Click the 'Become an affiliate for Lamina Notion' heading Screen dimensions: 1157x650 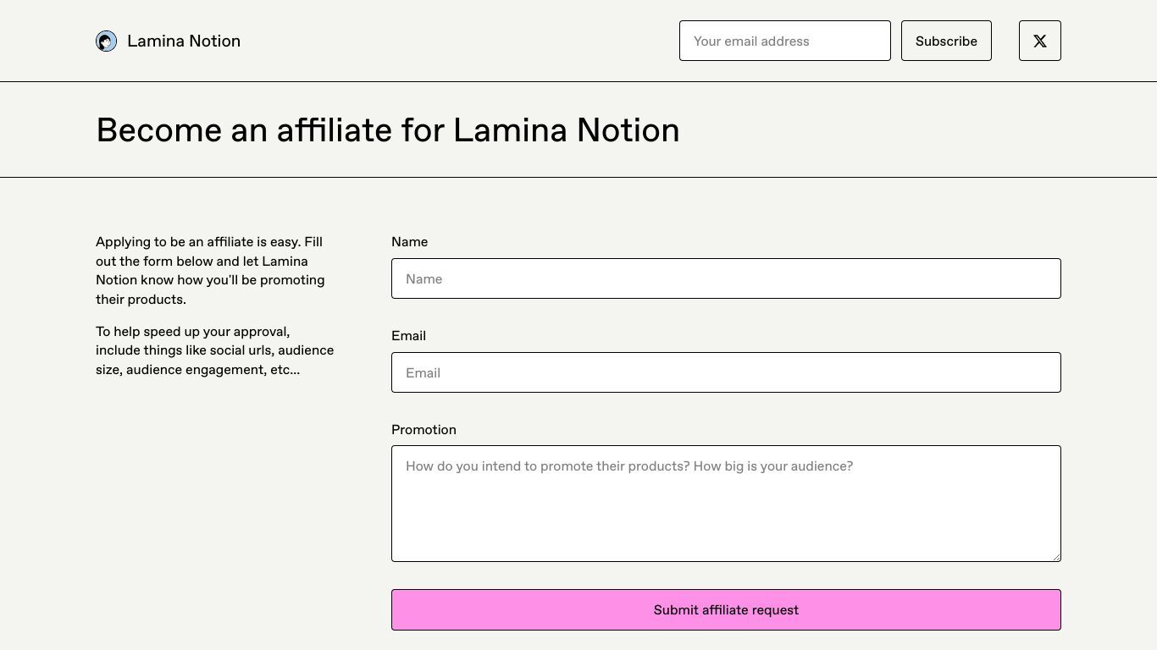click(x=388, y=130)
